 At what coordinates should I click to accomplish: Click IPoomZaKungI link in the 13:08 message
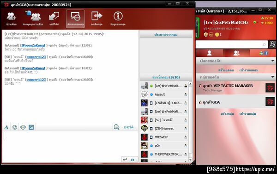pos(33,45)
